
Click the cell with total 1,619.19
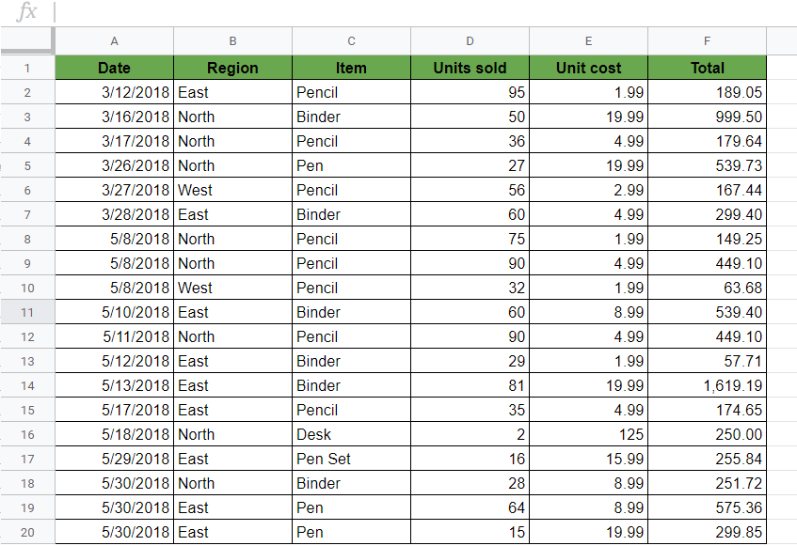[x=707, y=385]
